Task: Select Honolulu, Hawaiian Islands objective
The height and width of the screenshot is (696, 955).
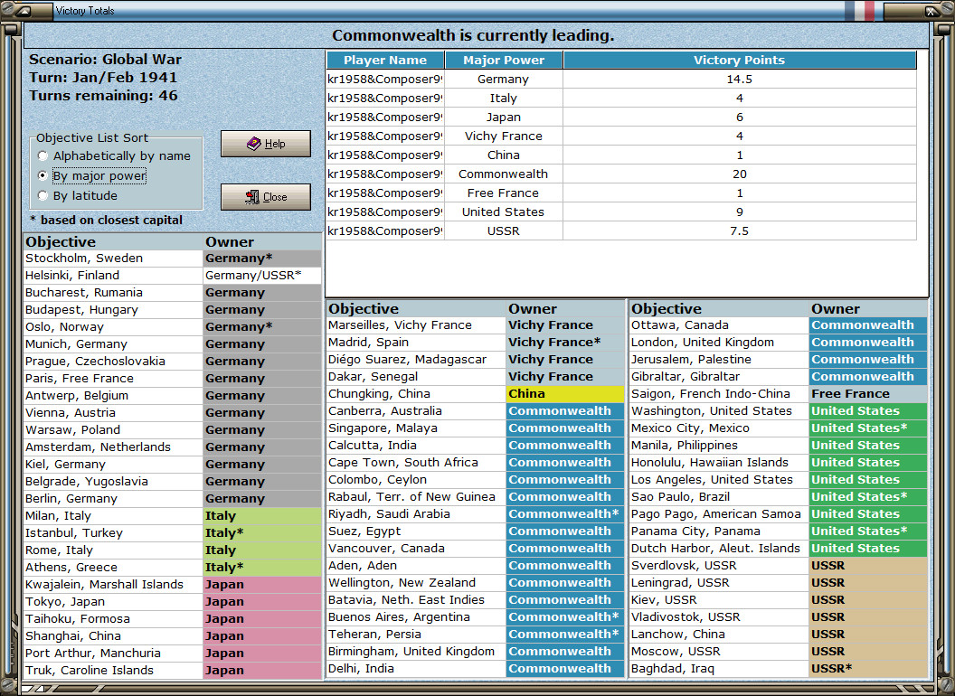Action: tap(719, 462)
